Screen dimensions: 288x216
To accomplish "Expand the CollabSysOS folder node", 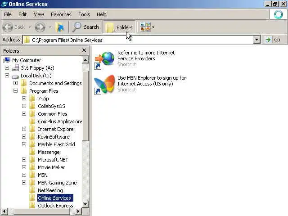I will [24, 106].
